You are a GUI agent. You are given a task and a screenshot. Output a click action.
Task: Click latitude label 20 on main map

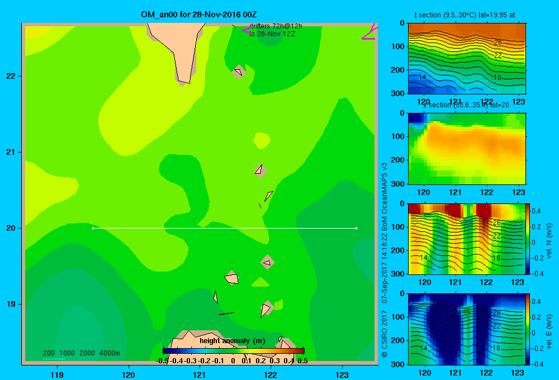[11, 228]
